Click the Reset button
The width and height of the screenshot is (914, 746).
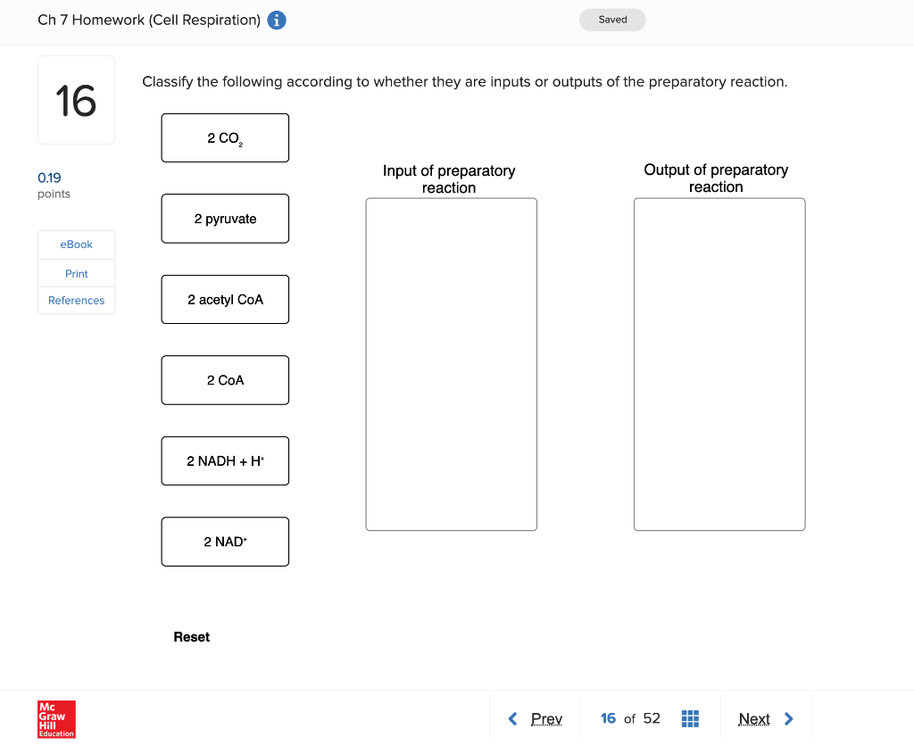point(191,636)
